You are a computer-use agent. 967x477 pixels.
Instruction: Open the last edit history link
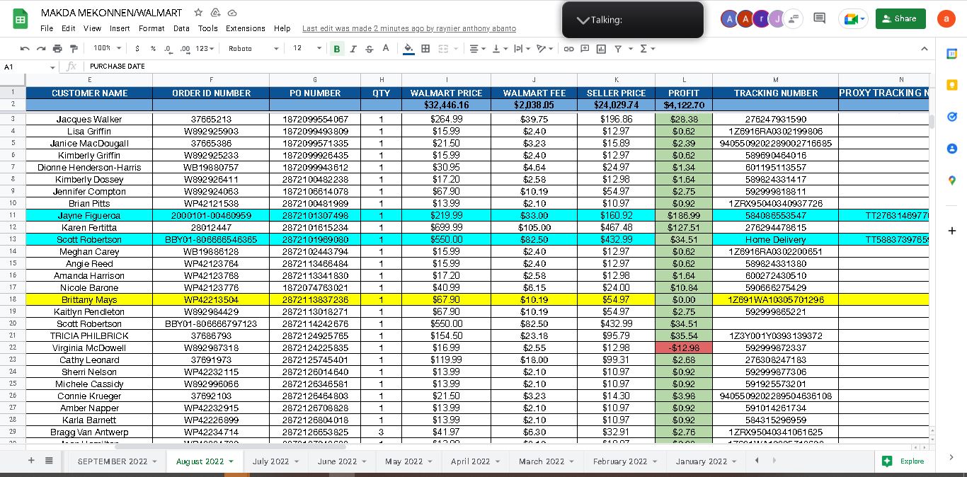point(409,28)
